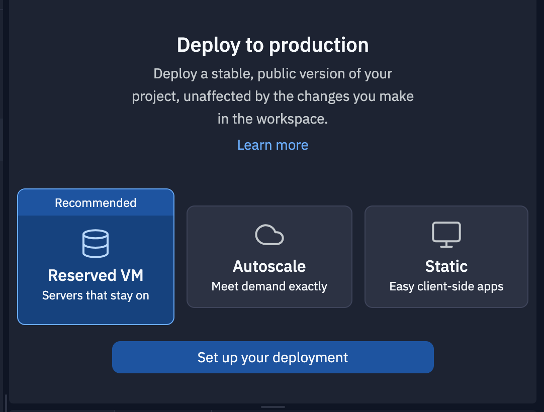The height and width of the screenshot is (412, 544).
Task: Click the 'Deploy to production' heading
Action: click(273, 45)
